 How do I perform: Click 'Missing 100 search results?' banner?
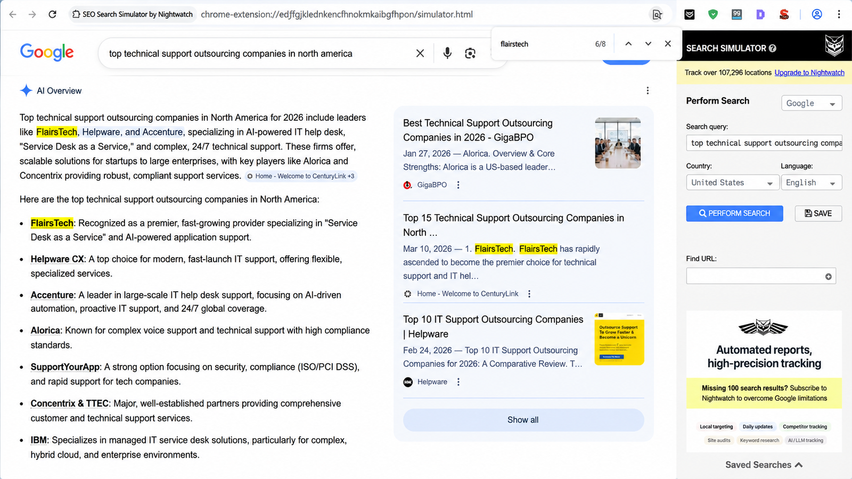[x=764, y=393]
